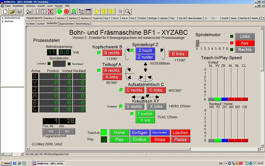Click the Z runter button
265x166 pixels.
pos(145,57)
